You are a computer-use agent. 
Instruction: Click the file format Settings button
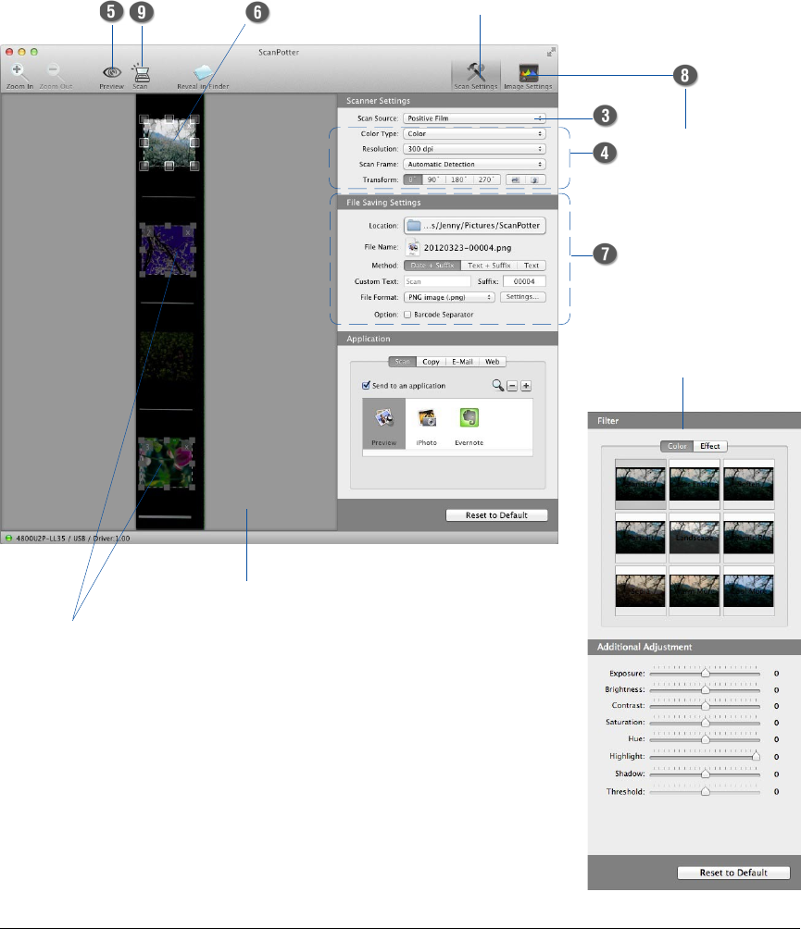click(x=523, y=298)
